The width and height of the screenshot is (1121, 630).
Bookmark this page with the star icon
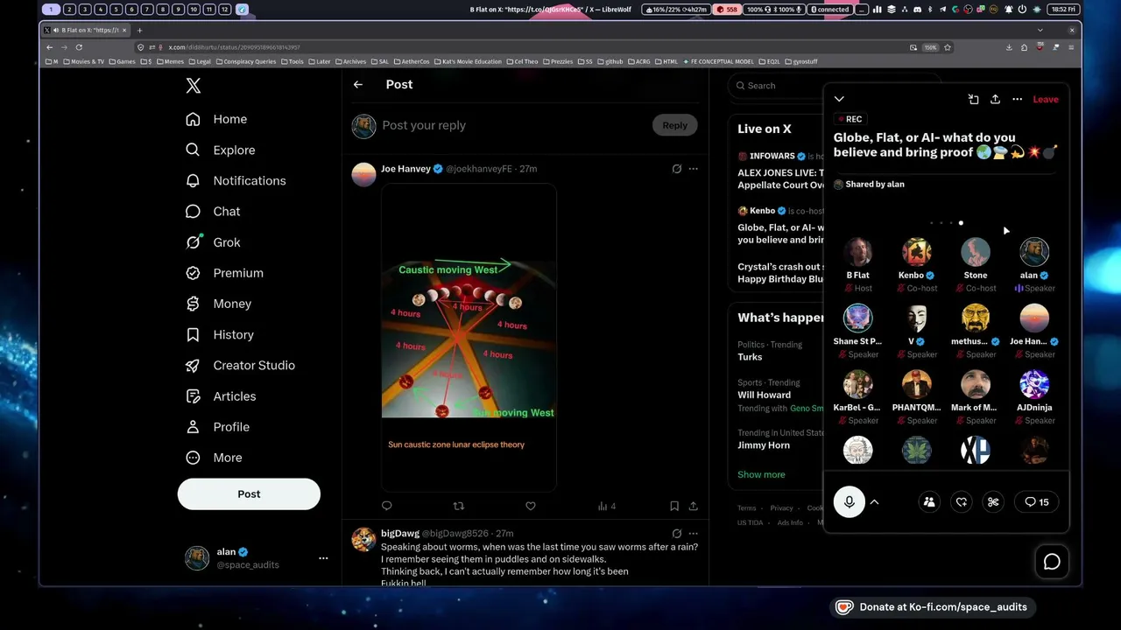click(948, 47)
